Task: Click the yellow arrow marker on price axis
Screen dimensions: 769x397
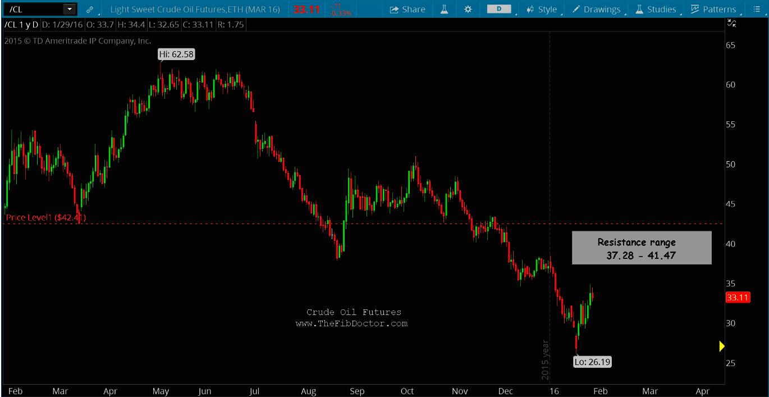Action: (x=722, y=346)
